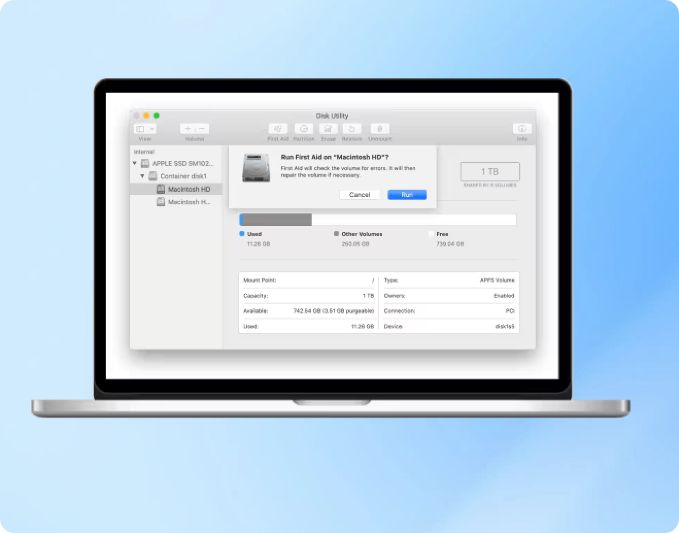Collapse the Container disk1 disclosure triangle
Image resolution: width=679 pixels, height=533 pixels.
(143, 176)
